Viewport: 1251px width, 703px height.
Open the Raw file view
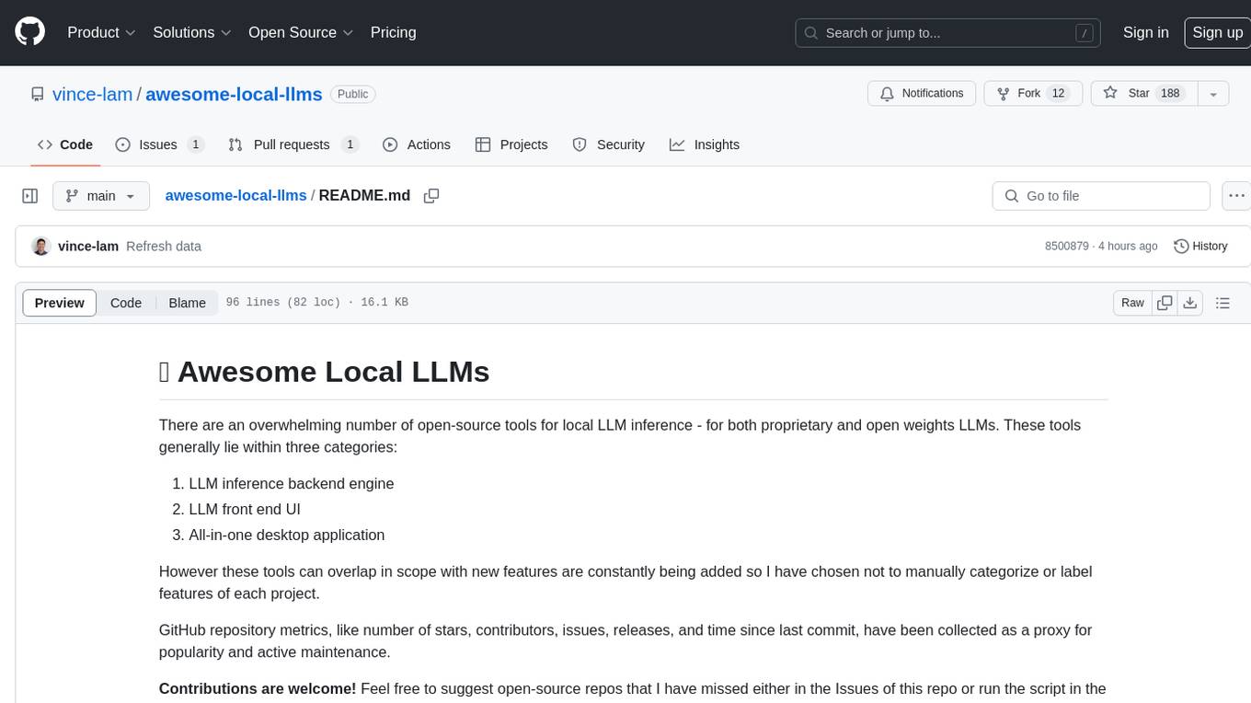[1132, 303]
